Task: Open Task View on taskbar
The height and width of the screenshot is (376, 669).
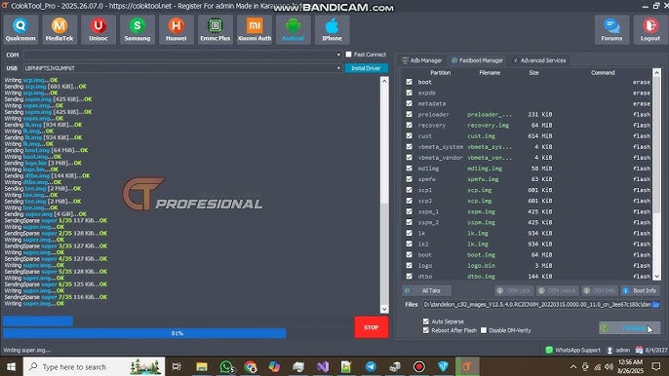Action: (177, 366)
